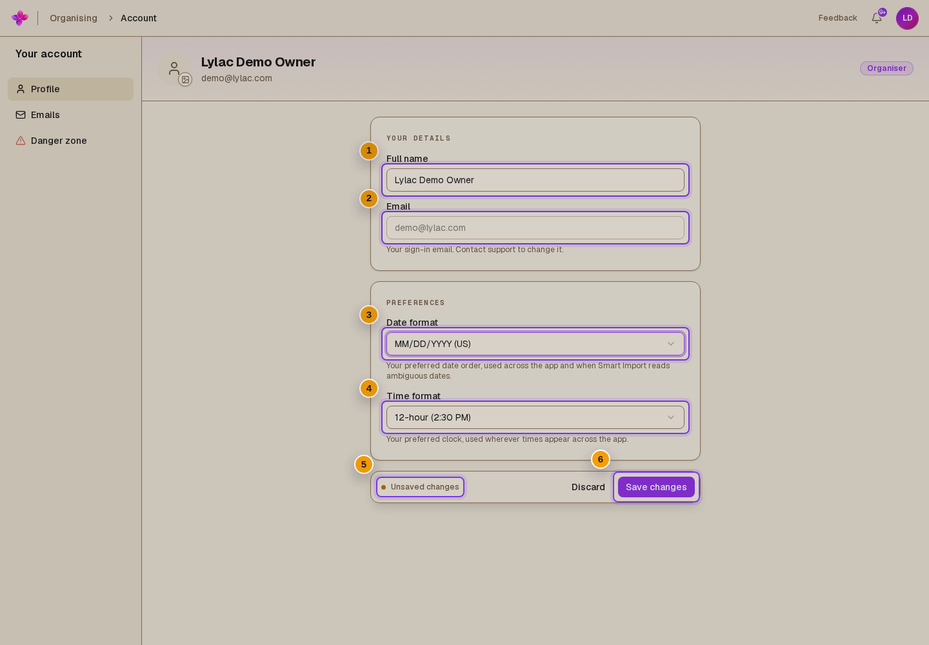Click the Email input field
The width and height of the screenshot is (929, 645).
pos(535,228)
